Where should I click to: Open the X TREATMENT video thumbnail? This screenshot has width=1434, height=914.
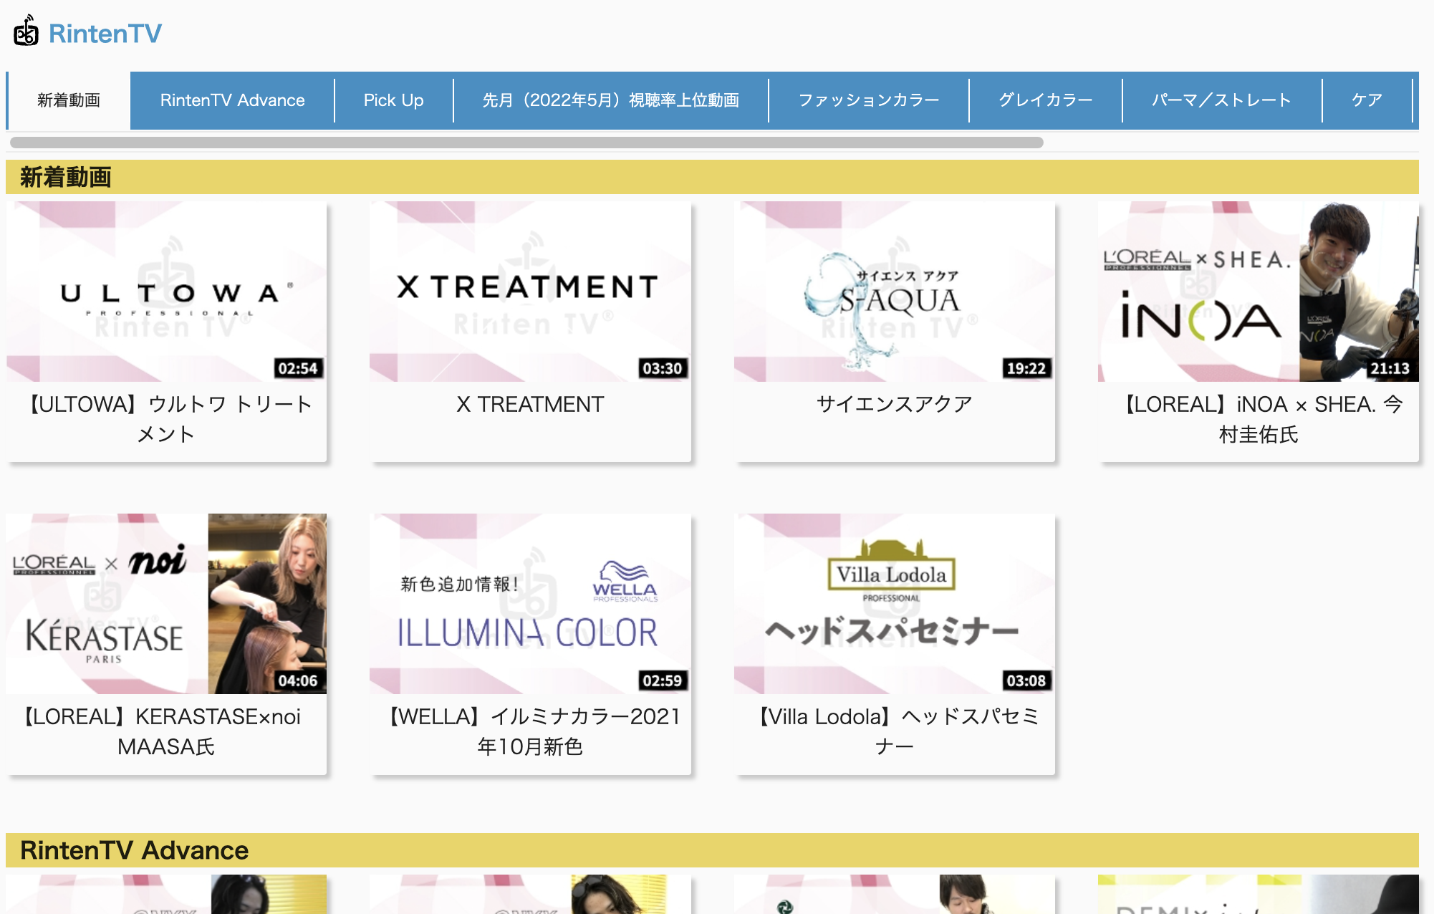tap(530, 292)
